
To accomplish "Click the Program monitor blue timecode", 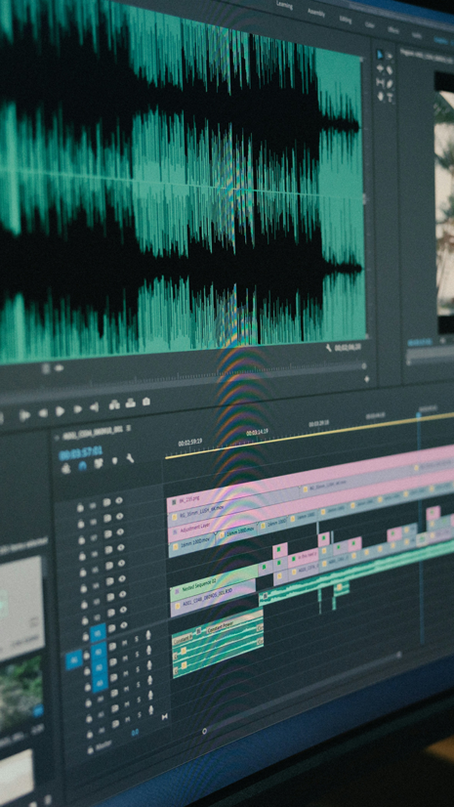I will (420, 342).
